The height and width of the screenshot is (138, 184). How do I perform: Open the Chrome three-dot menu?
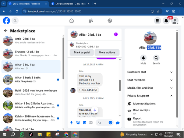[180, 11]
